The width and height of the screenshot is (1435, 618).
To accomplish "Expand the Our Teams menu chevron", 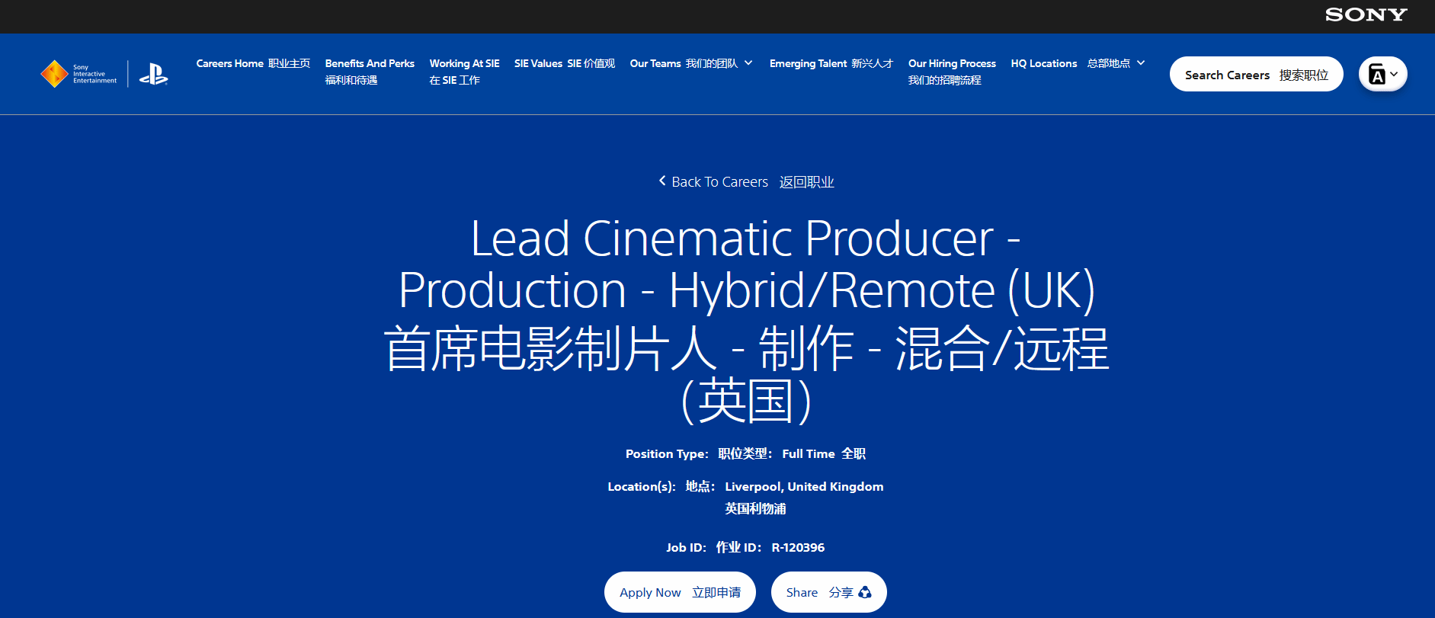I will pyautogui.click(x=748, y=63).
